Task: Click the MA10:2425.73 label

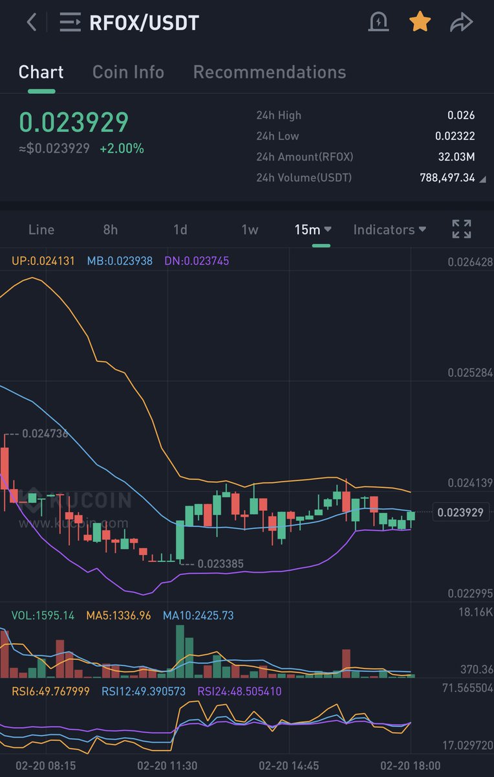Action: click(x=199, y=615)
